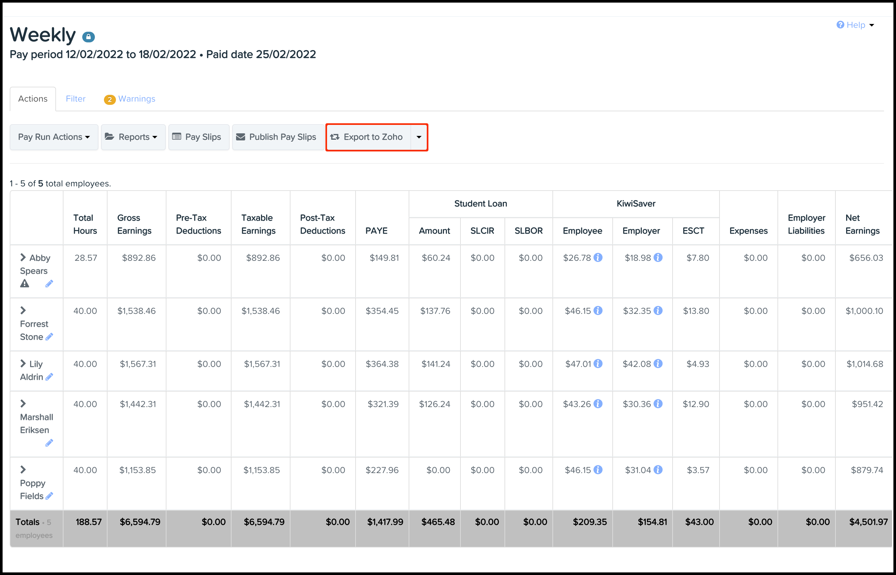Click edit pencil for Marshall Eriksen

click(x=49, y=443)
